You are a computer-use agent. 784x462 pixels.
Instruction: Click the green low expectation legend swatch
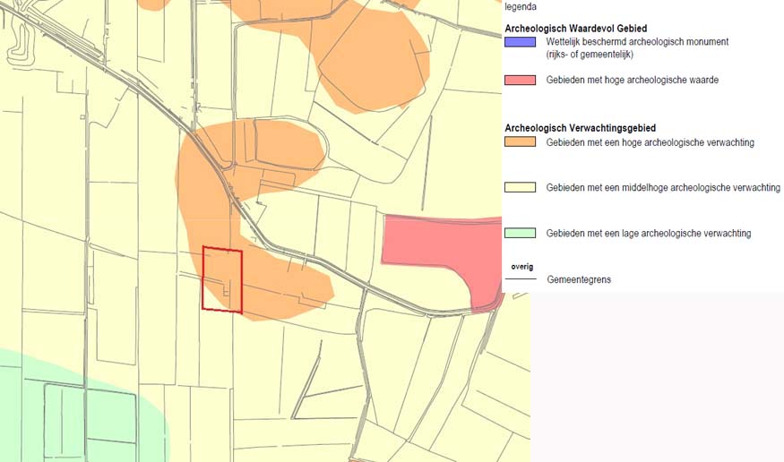pos(520,233)
